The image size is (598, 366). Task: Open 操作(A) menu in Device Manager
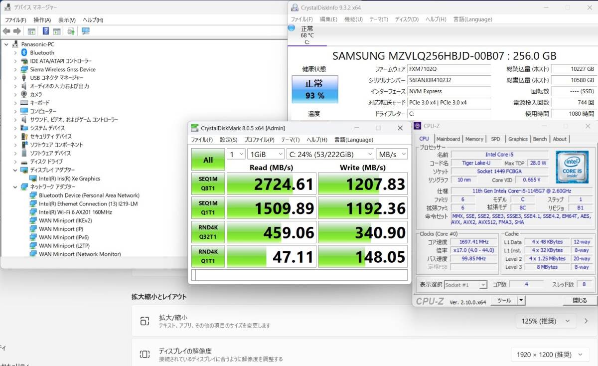coord(42,20)
